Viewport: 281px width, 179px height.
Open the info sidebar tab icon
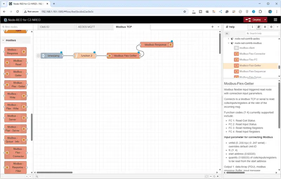252,27
